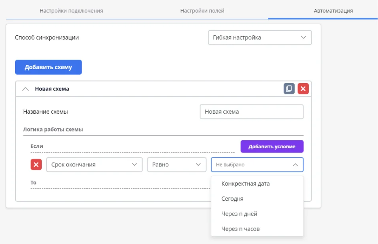Click the Название схемы input field

tap(252, 112)
